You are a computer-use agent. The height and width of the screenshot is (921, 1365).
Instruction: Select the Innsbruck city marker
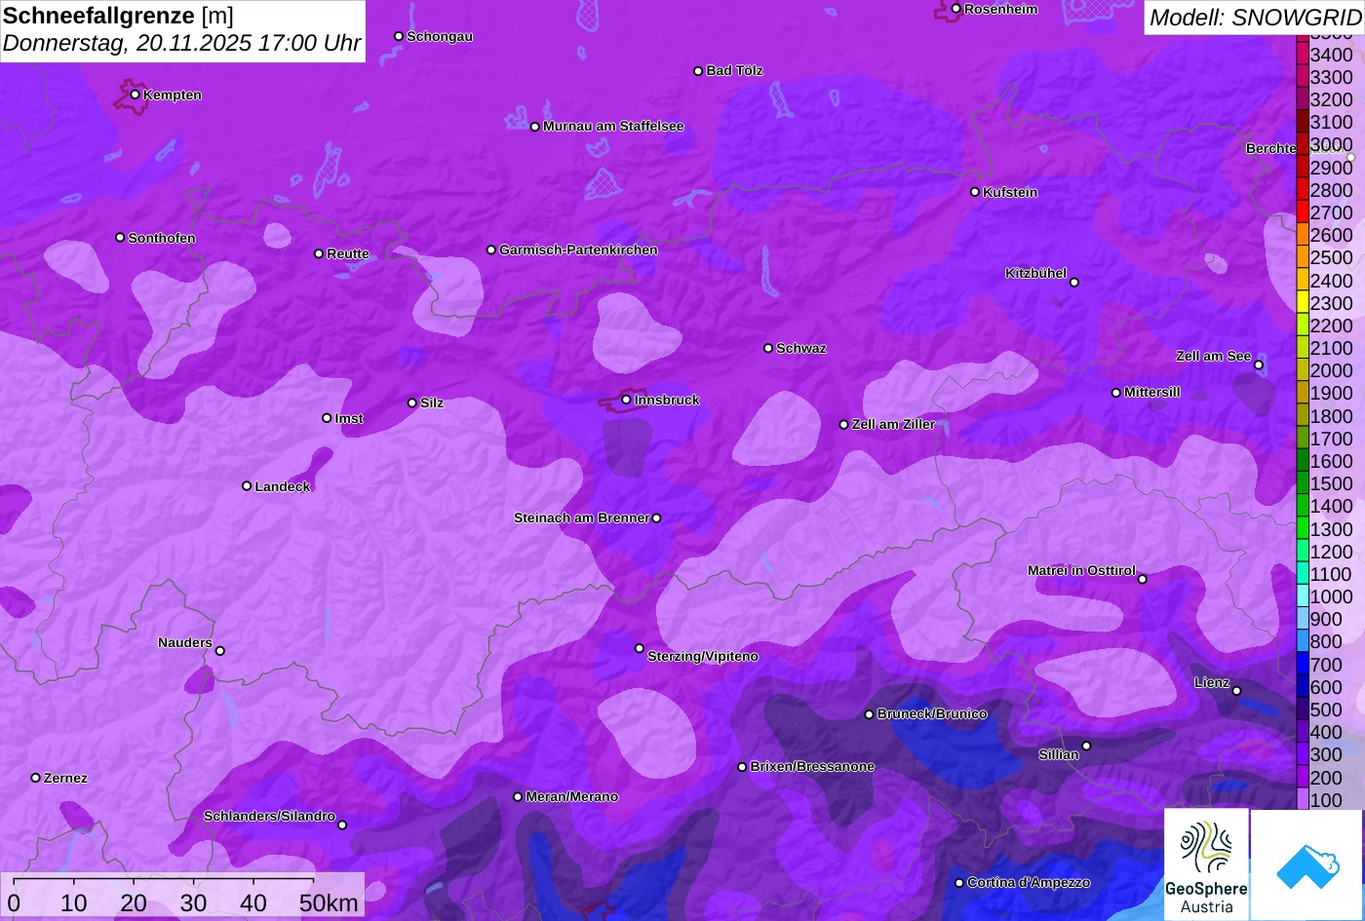626,400
